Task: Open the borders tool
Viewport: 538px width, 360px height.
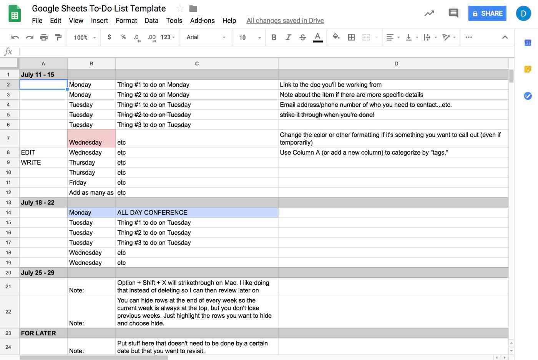Action: pyautogui.click(x=351, y=37)
